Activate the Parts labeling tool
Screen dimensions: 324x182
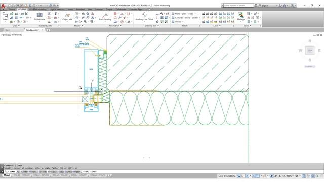[x=105, y=17]
